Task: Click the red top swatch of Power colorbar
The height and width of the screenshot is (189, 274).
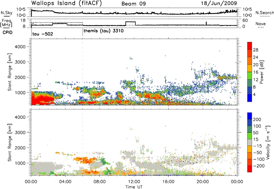Action: tap(250, 46)
